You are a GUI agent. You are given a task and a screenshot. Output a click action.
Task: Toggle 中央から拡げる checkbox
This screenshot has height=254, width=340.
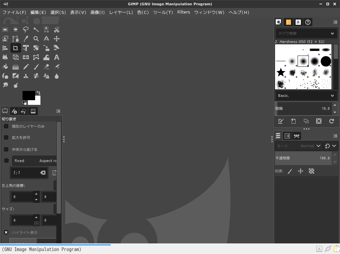(6, 149)
